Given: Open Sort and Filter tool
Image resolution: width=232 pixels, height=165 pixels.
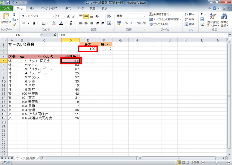Looking at the screenshot, I should 213,20.
